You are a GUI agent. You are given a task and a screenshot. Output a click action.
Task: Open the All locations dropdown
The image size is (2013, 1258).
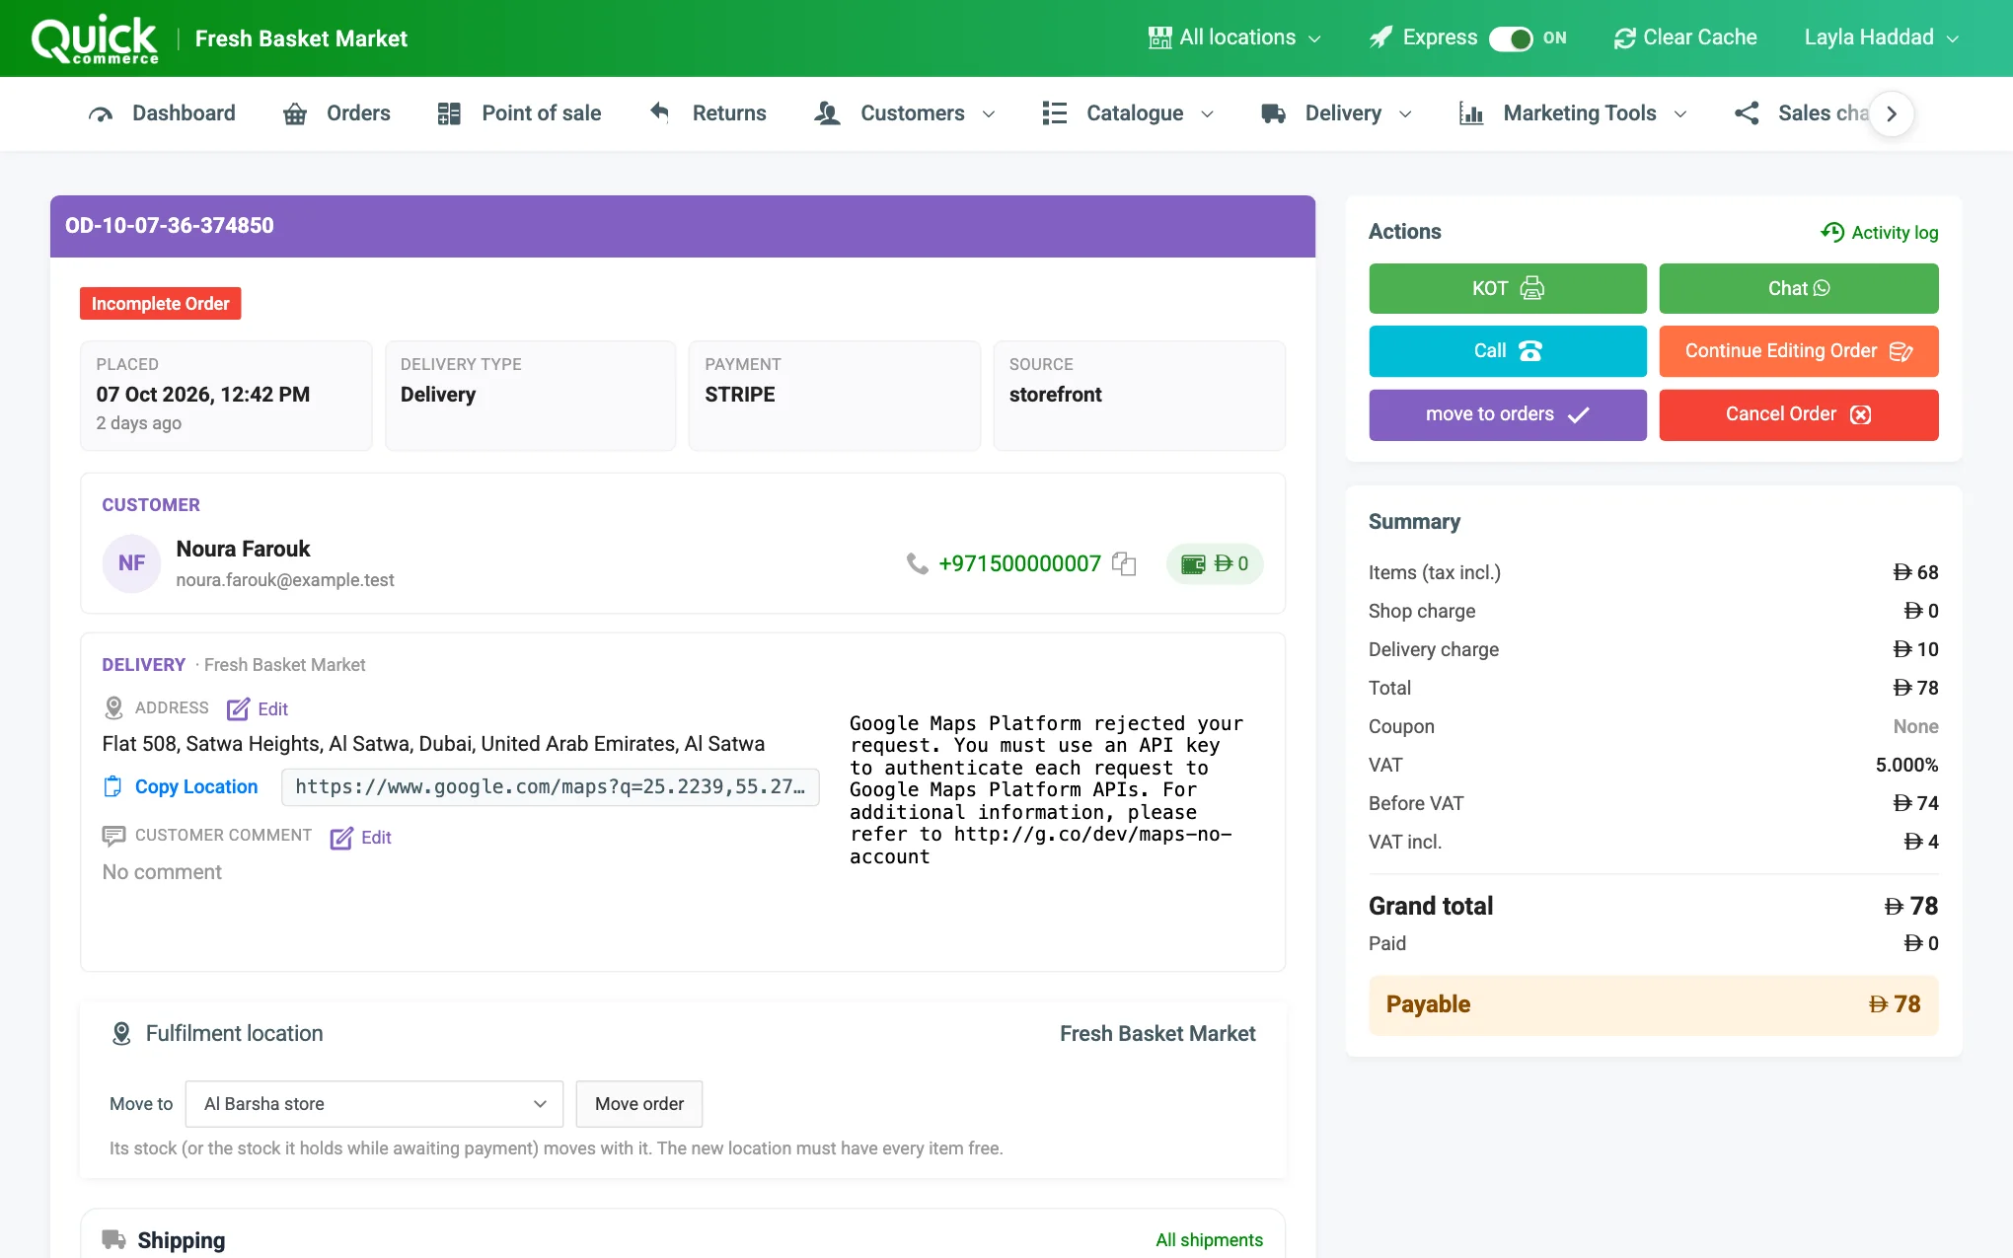tap(1234, 37)
